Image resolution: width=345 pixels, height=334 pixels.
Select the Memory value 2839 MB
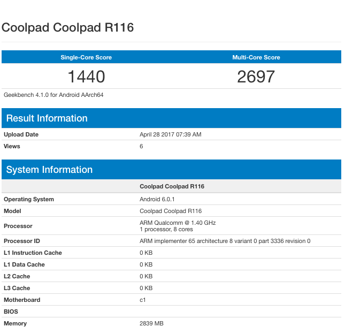(x=151, y=323)
